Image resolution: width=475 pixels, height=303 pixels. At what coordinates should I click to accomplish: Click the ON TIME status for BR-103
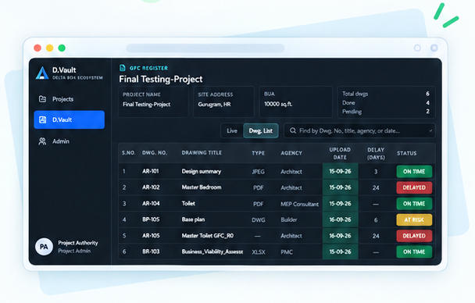(414, 251)
